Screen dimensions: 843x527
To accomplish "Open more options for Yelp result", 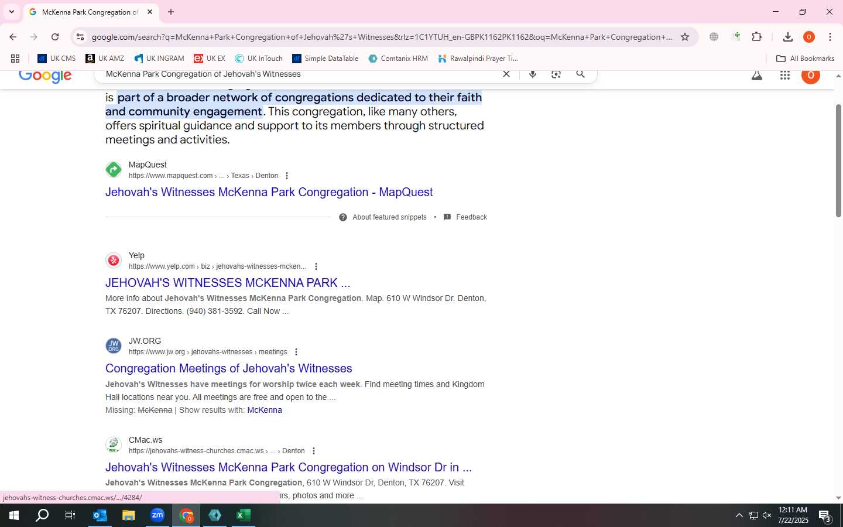I will coord(316,266).
